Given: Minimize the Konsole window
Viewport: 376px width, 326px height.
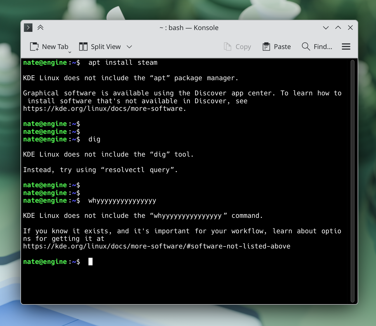Looking at the screenshot, I should (326, 28).
